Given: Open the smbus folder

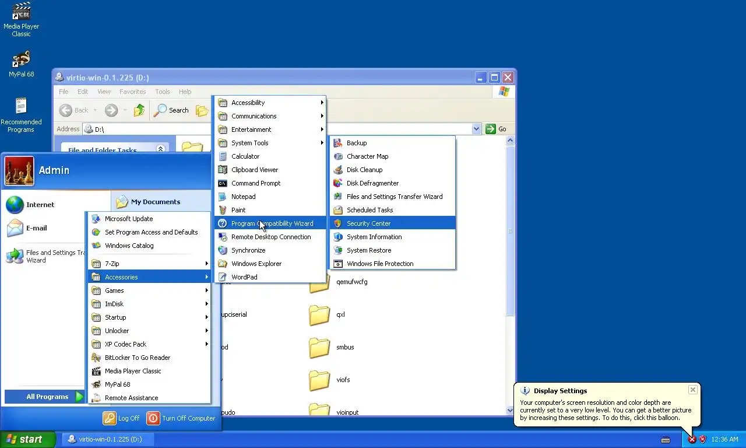Looking at the screenshot, I should (331, 348).
